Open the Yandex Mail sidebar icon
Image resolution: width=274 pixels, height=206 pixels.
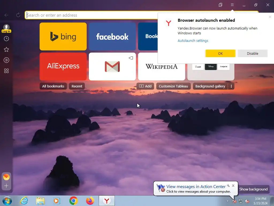[6, 177]
